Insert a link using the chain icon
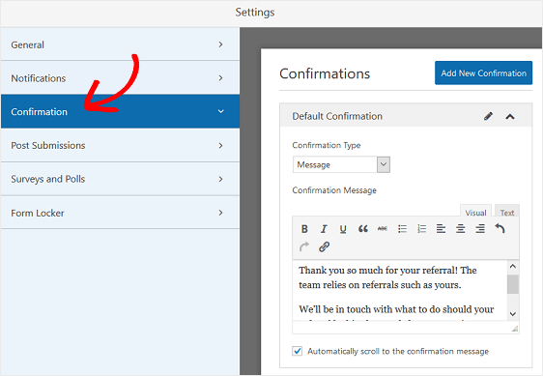 pos(324,246)
